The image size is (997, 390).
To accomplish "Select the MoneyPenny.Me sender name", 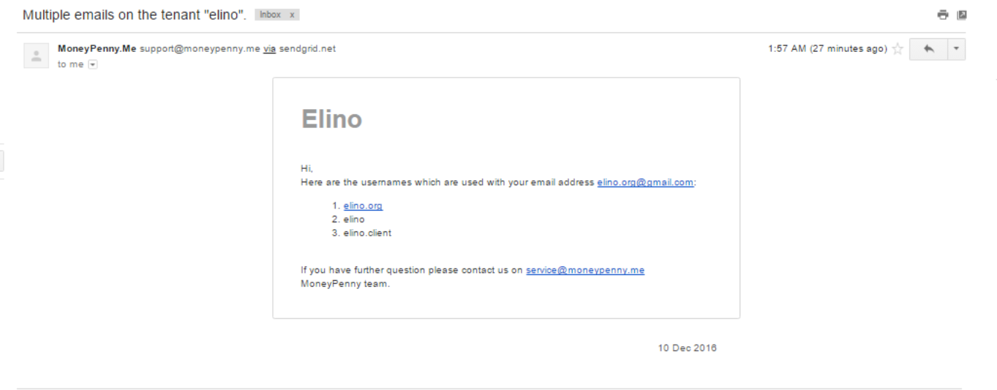I will (x=97, y=49).
